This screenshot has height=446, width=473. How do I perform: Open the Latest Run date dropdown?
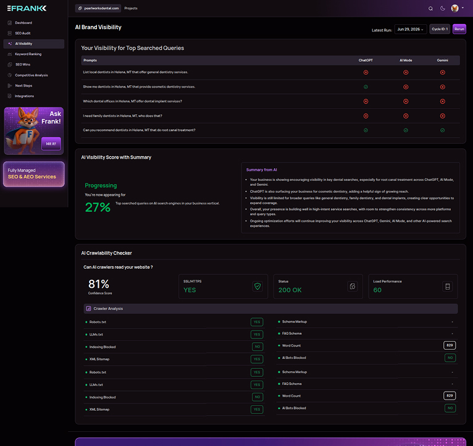tap(411, 29)
